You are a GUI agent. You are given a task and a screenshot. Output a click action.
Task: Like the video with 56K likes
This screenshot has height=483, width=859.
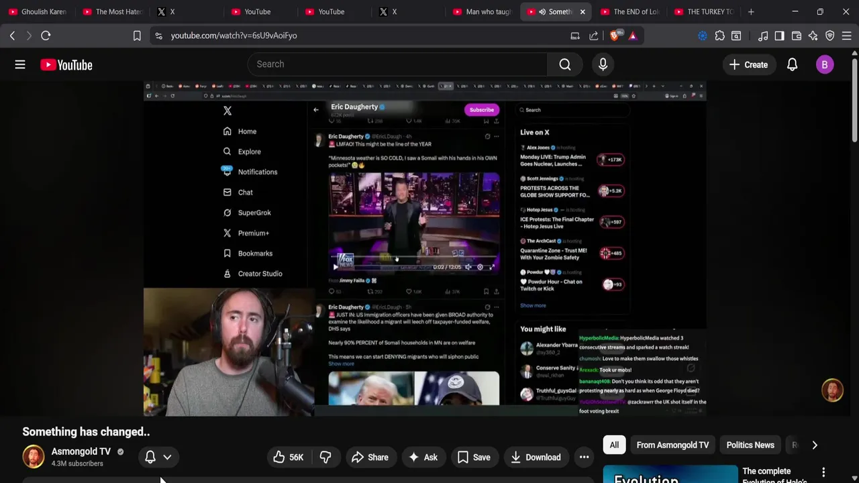(x=288, y=458)
